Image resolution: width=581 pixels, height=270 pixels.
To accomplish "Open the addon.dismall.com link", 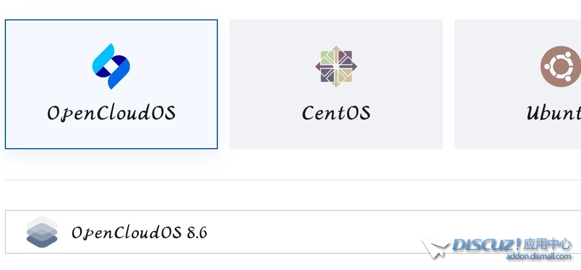I will tap(538, 257).
